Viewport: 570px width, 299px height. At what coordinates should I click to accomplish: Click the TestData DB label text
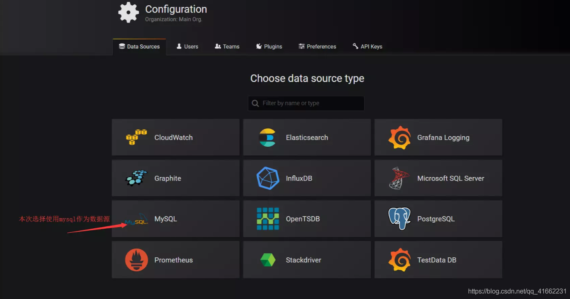pos(437,260)
